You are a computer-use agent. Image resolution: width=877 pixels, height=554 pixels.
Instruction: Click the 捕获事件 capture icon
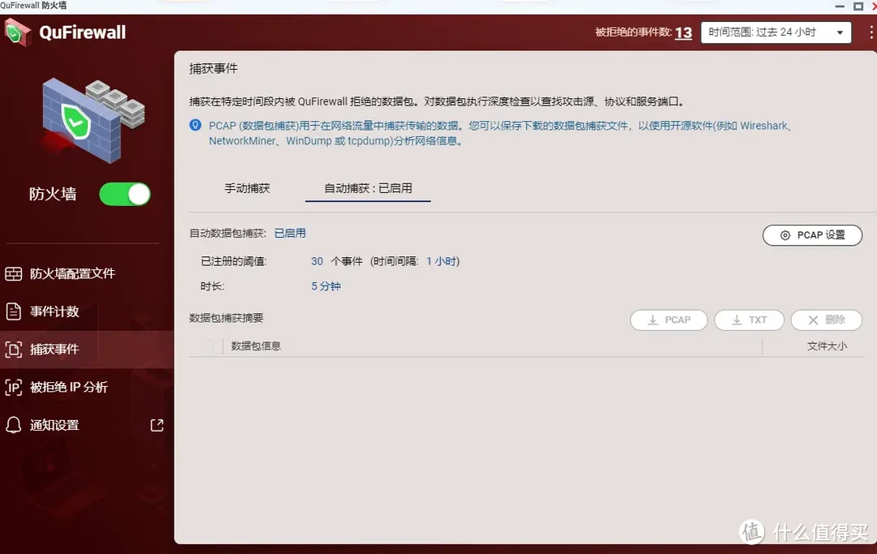(x=14, y=350)
